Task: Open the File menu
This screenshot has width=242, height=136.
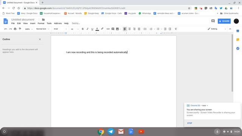Action: click(13, 23)
